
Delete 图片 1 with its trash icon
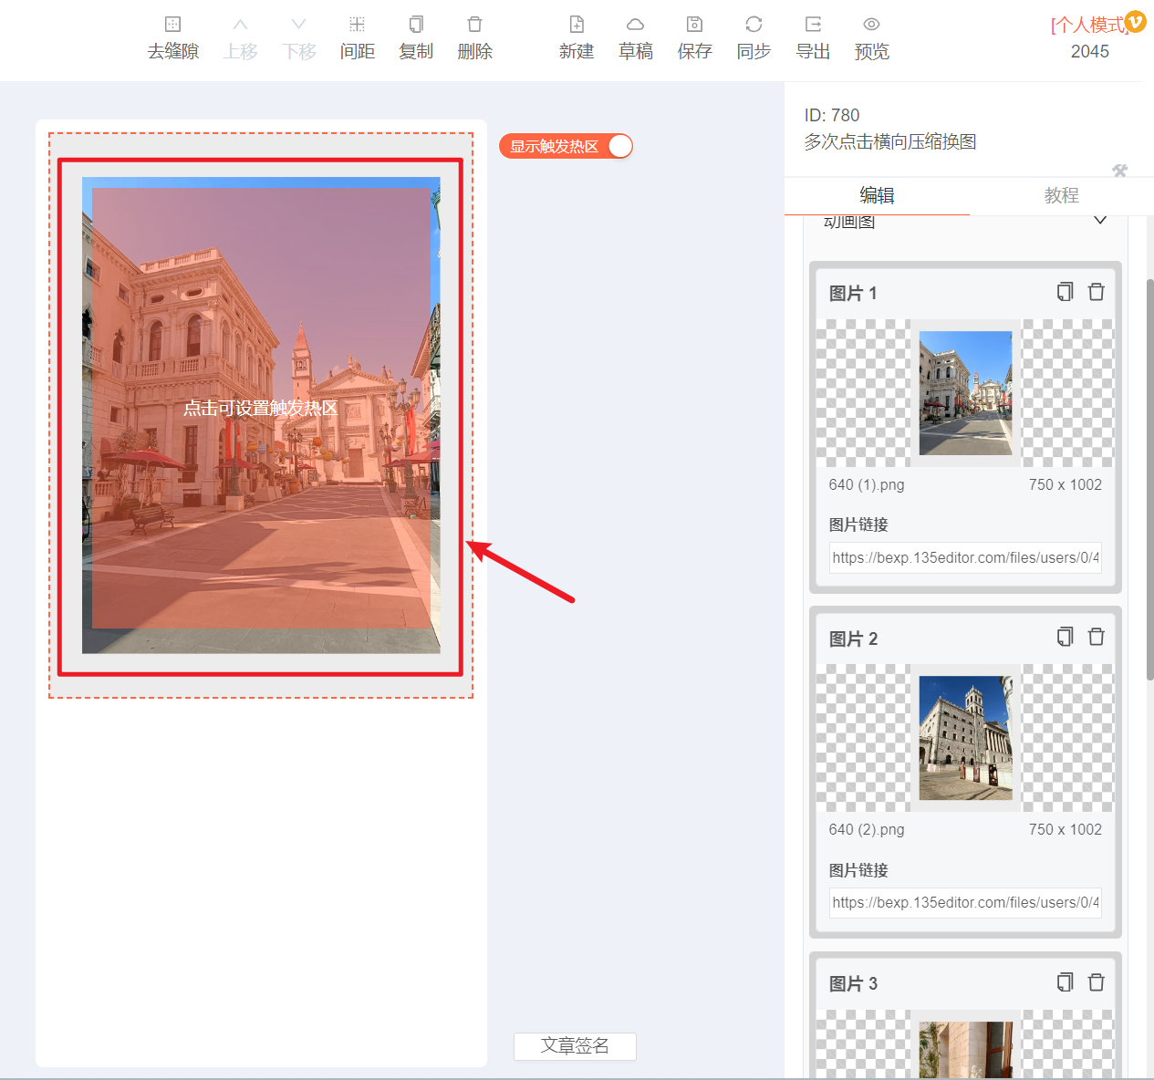point(1097,292)
